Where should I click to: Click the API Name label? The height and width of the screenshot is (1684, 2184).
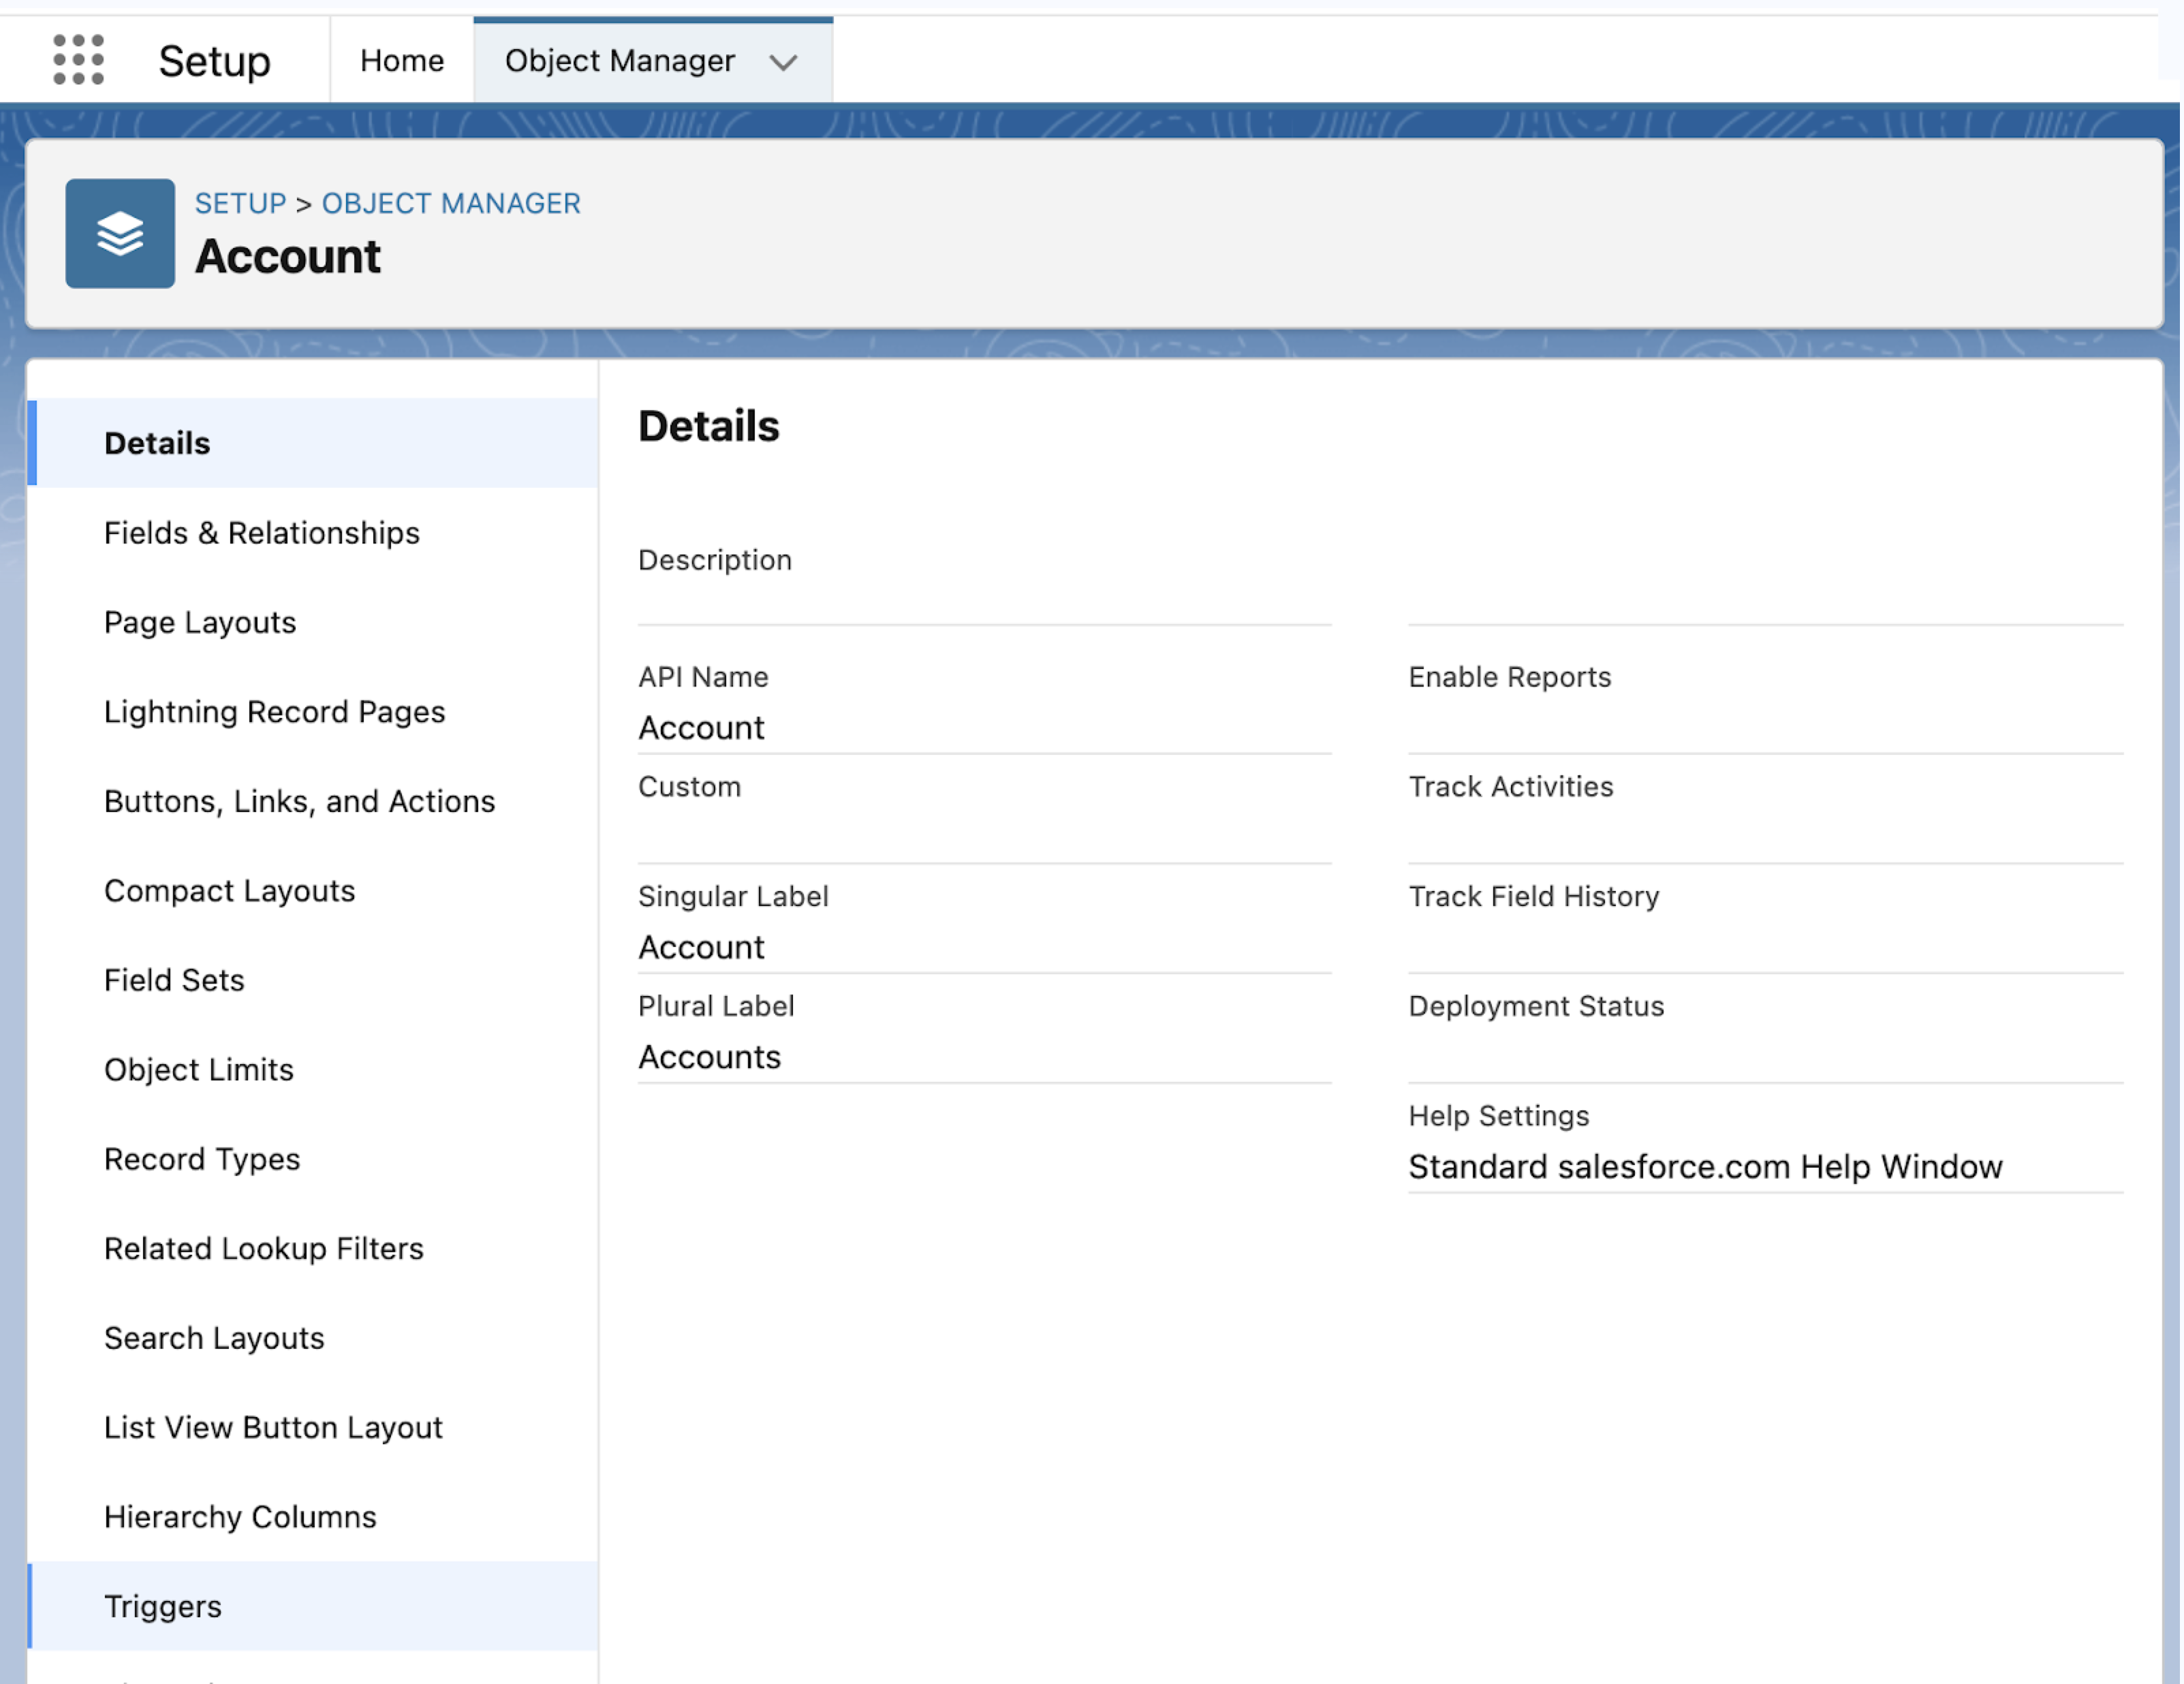coord(703,677)
